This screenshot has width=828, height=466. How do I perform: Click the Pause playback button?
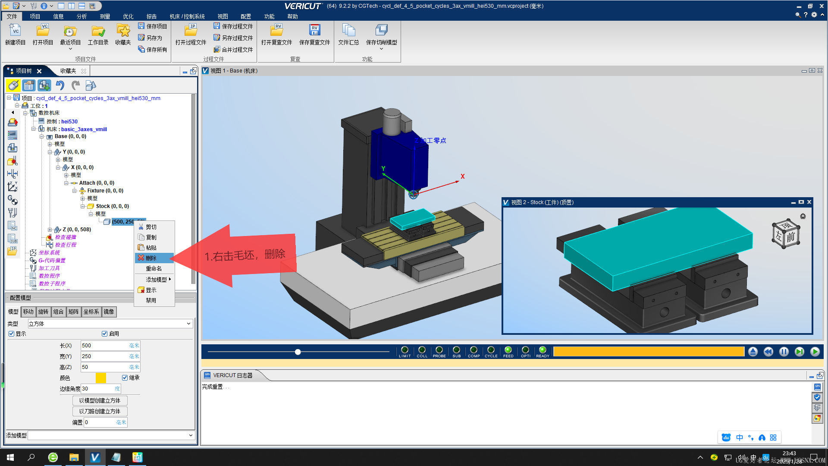click(784, 352)
